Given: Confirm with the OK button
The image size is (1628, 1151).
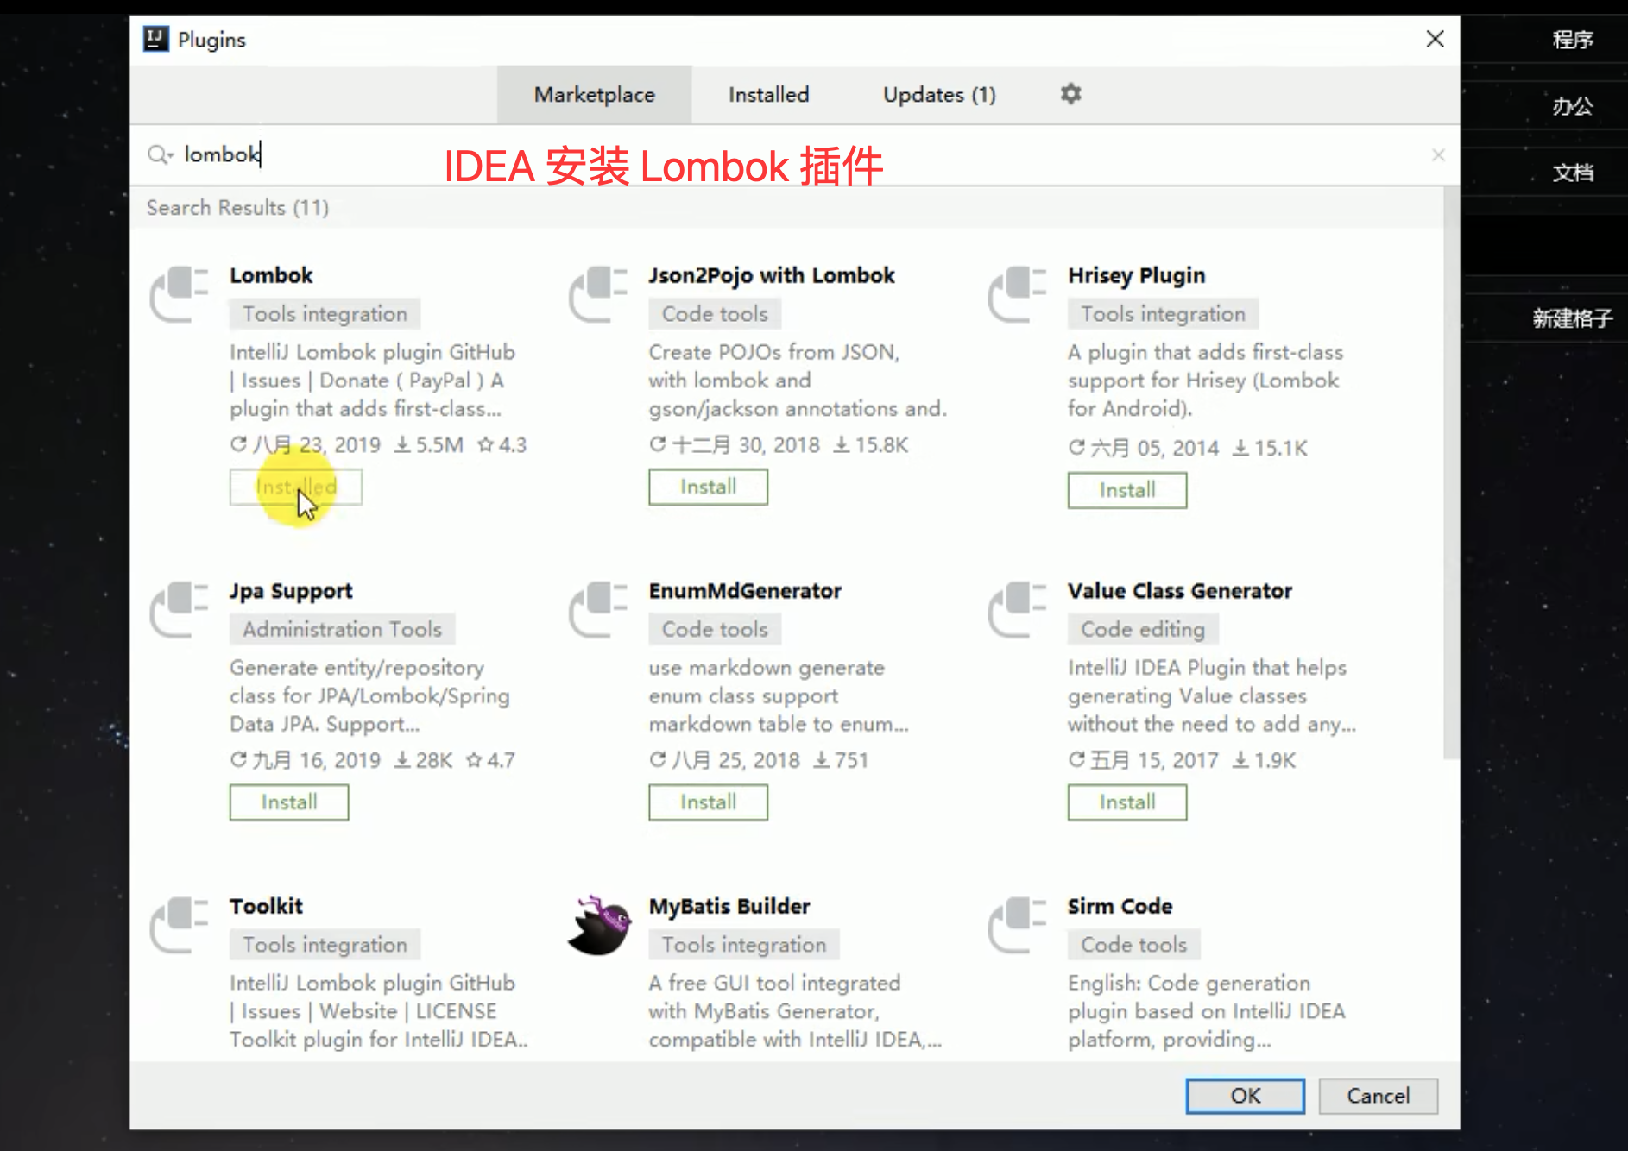Looking at the screenshot, I should tap(1245, 1096).
